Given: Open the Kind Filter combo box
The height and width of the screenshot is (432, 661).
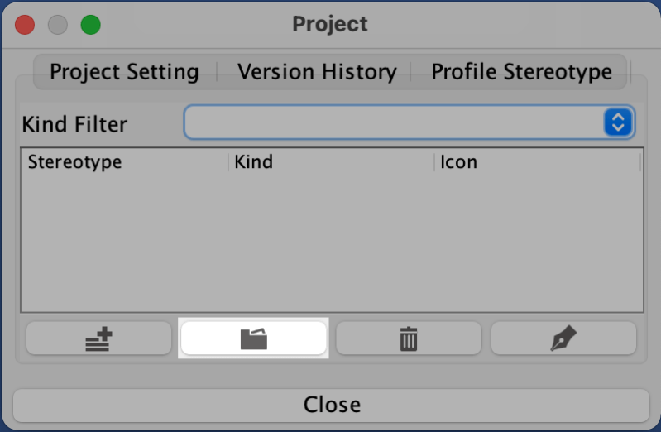Looking at the screenshot, I should [395, 123].
